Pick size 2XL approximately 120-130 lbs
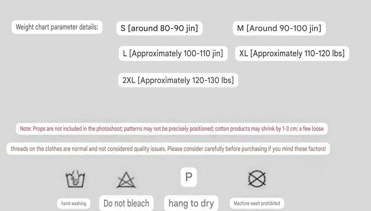Screen dimensions: 371x211 pos(178,80)
